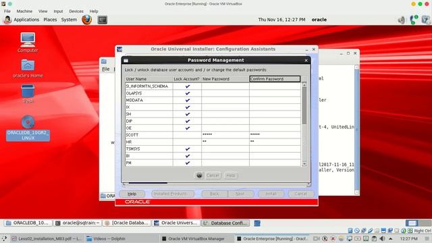Click the VirtualBox display status icon
Image resolution: width=432 pixels, height=243 pixels.
click(x=383, y=231)
